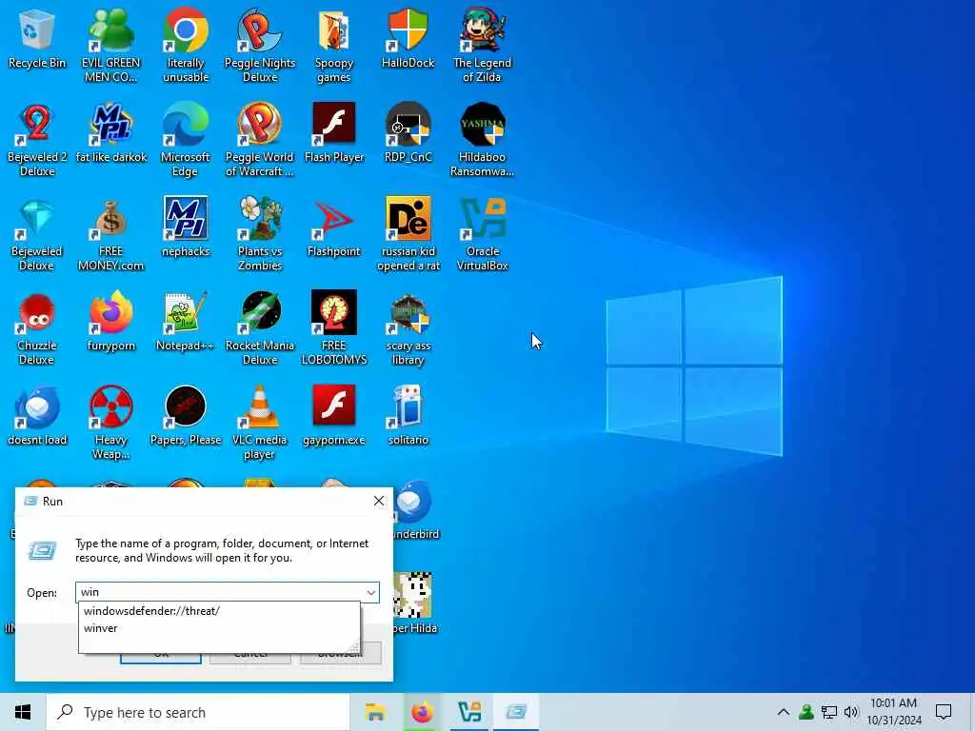Launch Papers, Please shortcut
The height and width of the screenshot is (731, 975).
click(x=186, y=417)
